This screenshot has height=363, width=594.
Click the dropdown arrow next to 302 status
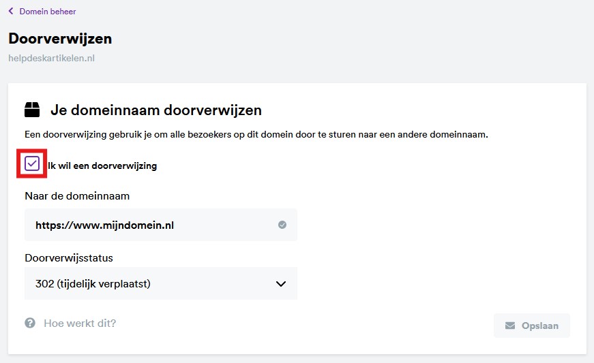(281, 284)
